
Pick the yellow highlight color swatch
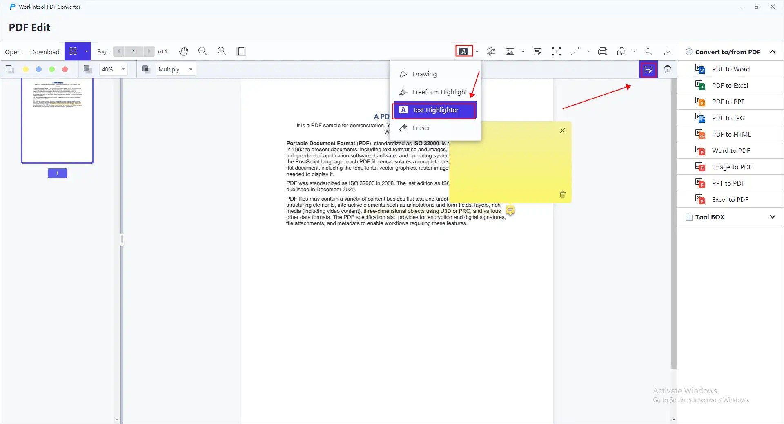(26, 69)
